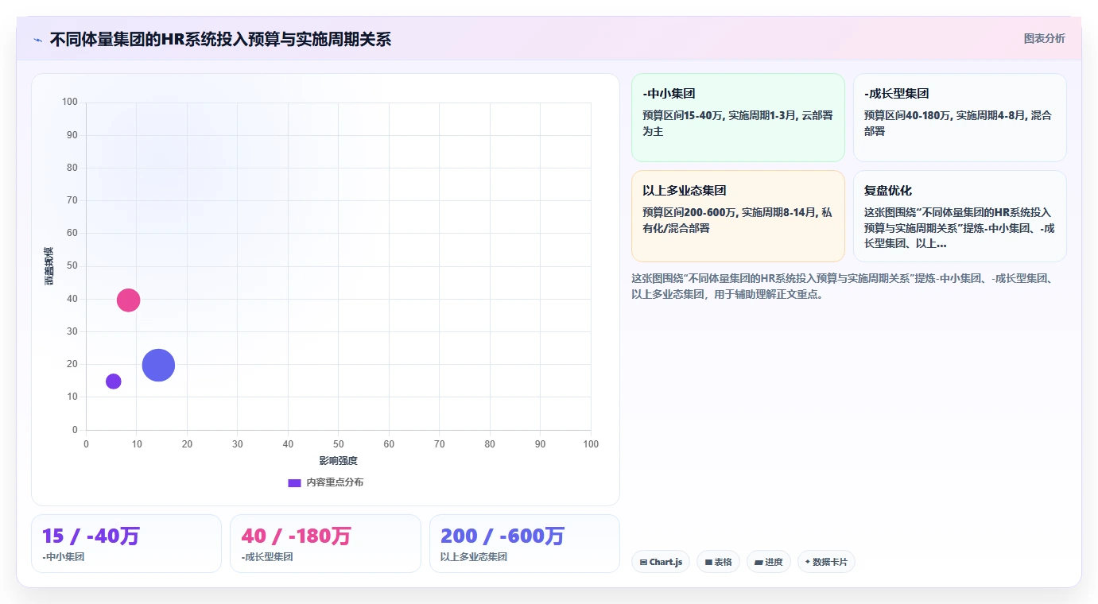Click the 15 / -40万 stat card
1098x604 pixels.
tap(126, 544)
